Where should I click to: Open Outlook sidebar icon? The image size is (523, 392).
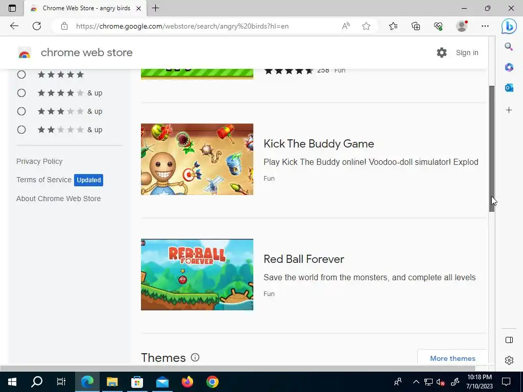[509, 88]
